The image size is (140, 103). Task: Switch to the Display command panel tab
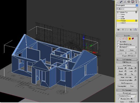tap(133, 2)
